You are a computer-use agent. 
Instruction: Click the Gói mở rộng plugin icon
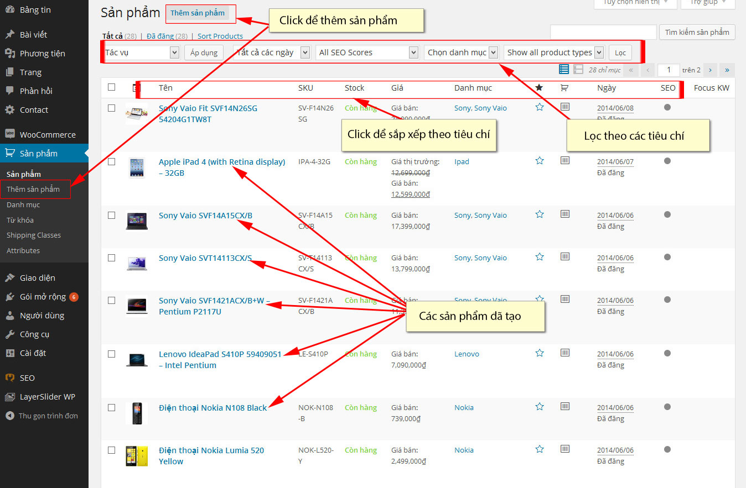[10, 297]
